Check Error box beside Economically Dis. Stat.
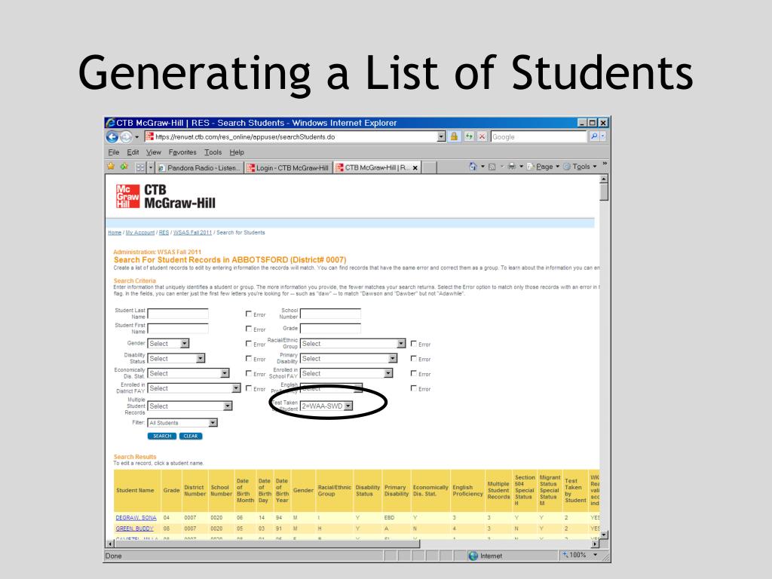 [x=249, y=373]
